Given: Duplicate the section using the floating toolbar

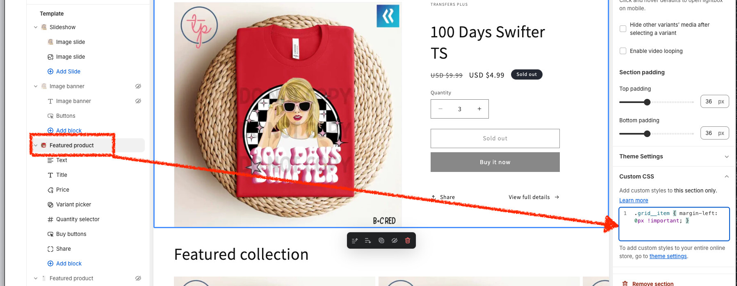Looking at the screenshot, I should pos(381,241).
